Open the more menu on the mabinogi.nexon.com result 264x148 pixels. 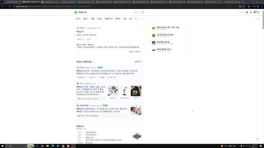click(x=141, y=28)
